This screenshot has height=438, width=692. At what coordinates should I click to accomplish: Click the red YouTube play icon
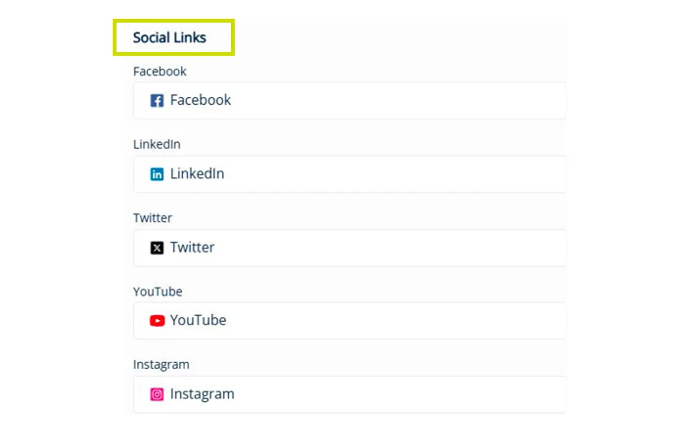(x=157, y=321)
